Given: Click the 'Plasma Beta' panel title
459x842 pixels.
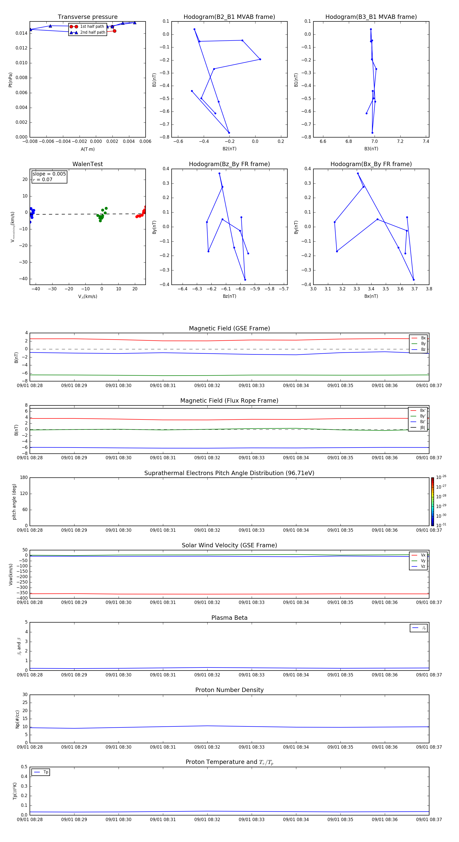Looking at the screenshot, I should tap(229, 618).
